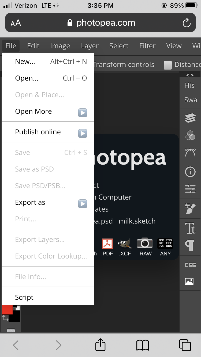Reload the photopea.com page
Image resolution: width=201 pixels, height=357 pixels.
pyautogui.click(x=186, y=23)
